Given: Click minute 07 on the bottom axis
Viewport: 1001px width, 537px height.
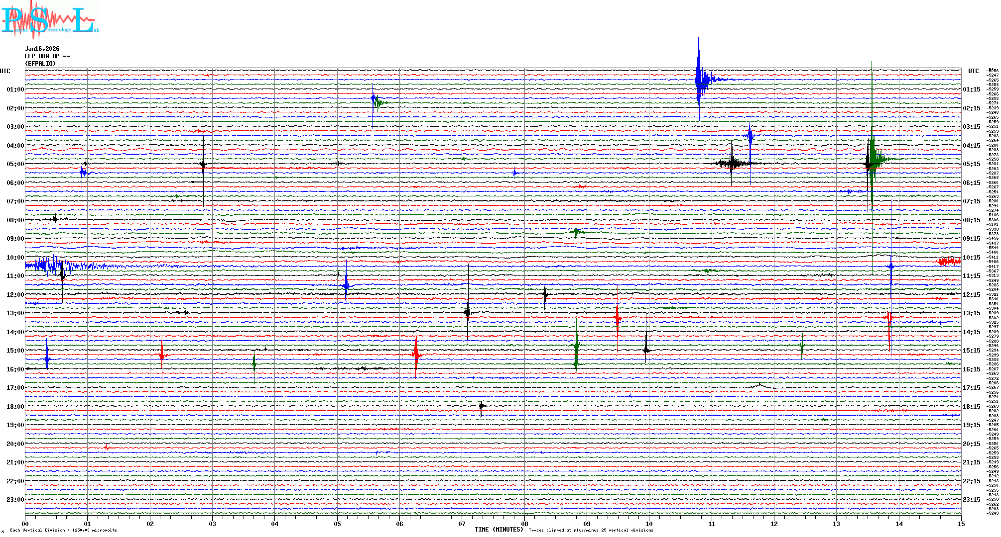Looking at the screenshot, I should point(462,524).
